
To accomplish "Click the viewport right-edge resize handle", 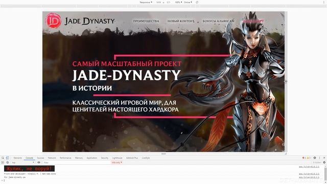I will coord(286,82).
